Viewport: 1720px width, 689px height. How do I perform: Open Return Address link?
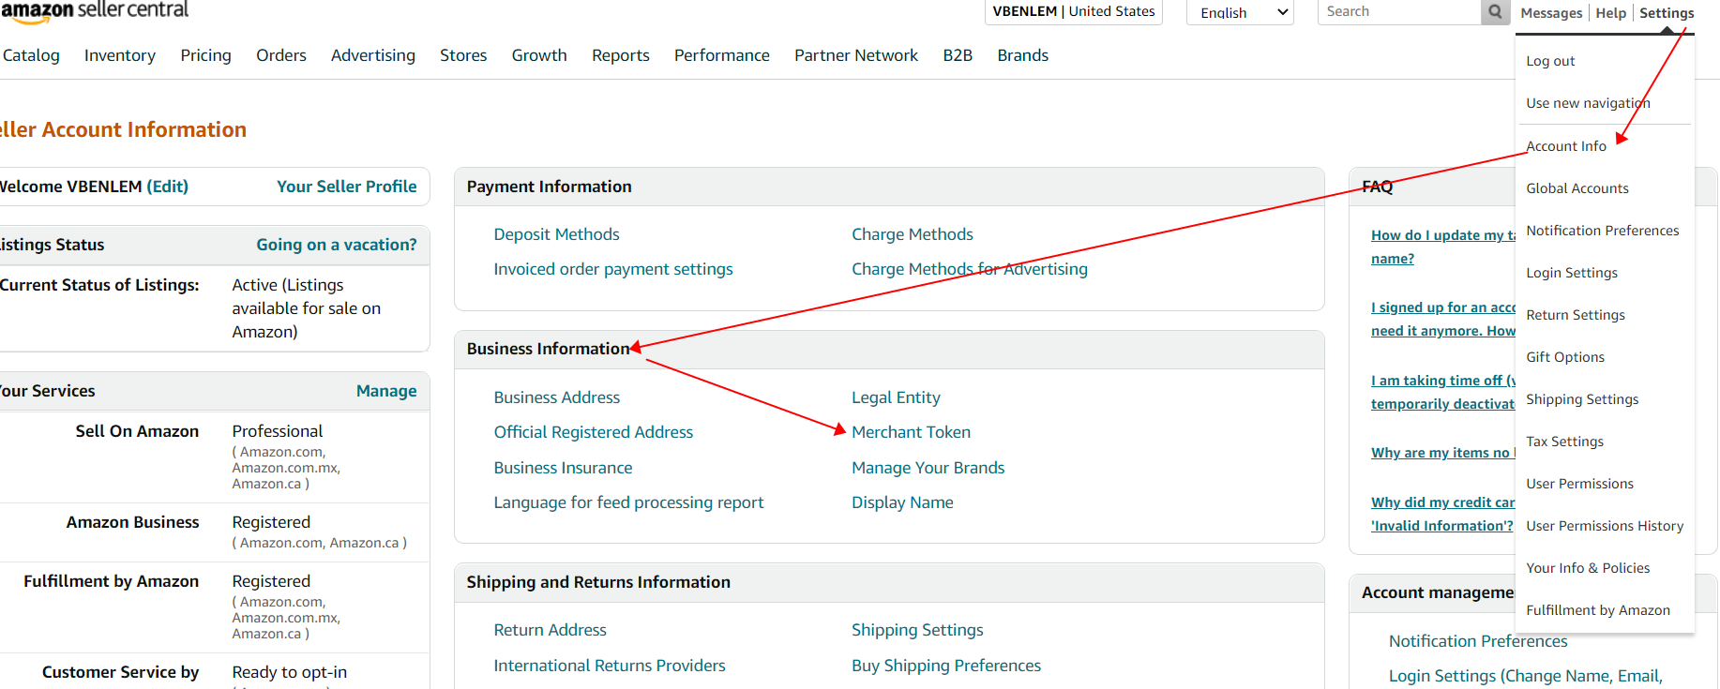pyautogui.click(x=551, y=630)
